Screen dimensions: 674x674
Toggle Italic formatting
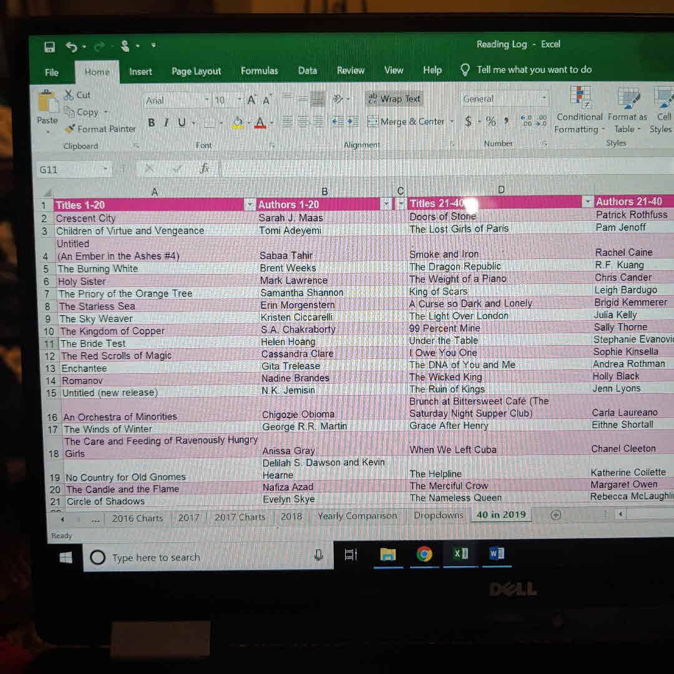166,123
